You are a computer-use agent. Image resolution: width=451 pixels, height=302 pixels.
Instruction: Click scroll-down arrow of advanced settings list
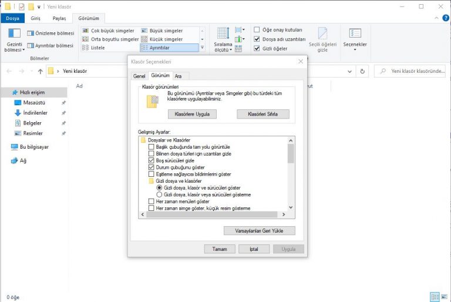tap(291, 207)
